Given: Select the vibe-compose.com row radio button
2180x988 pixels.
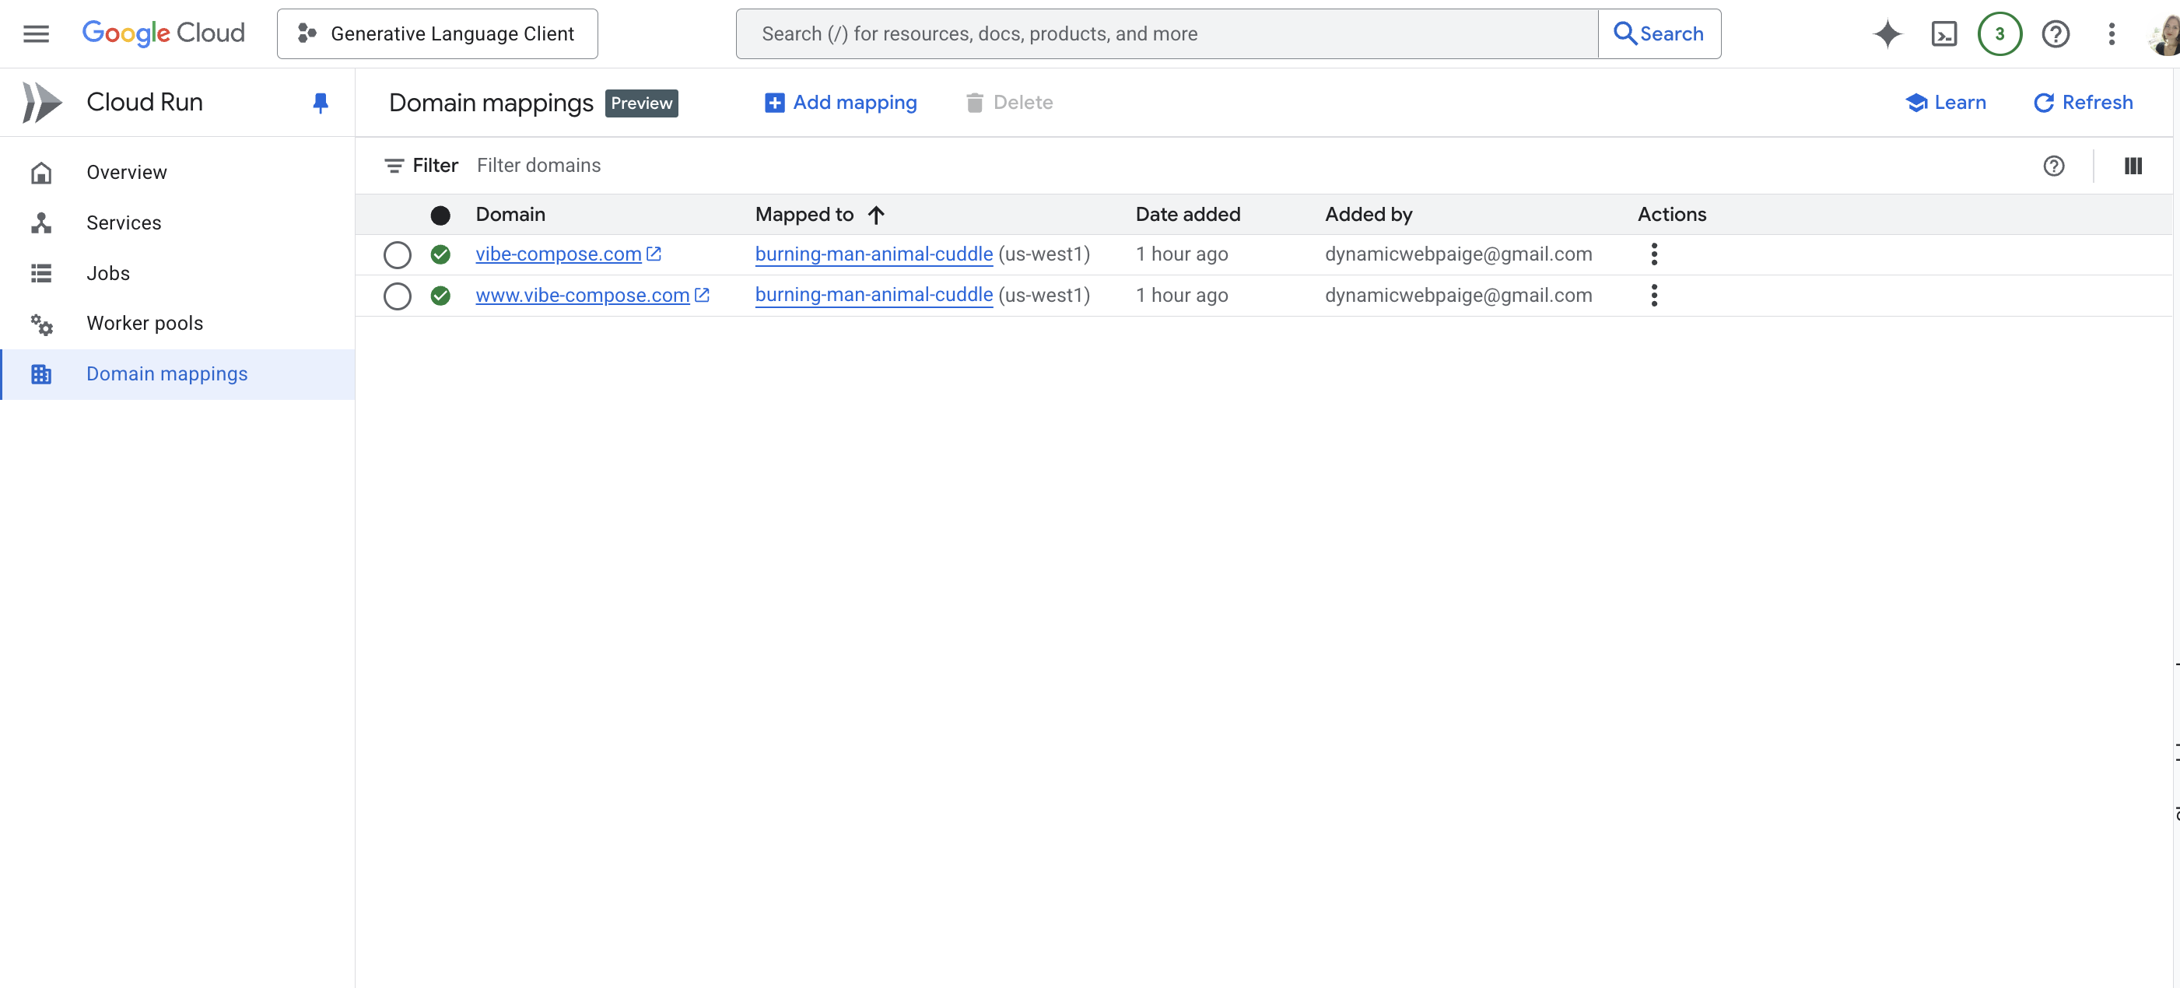Looking at the screenshot, I should (x=397, y=254).
